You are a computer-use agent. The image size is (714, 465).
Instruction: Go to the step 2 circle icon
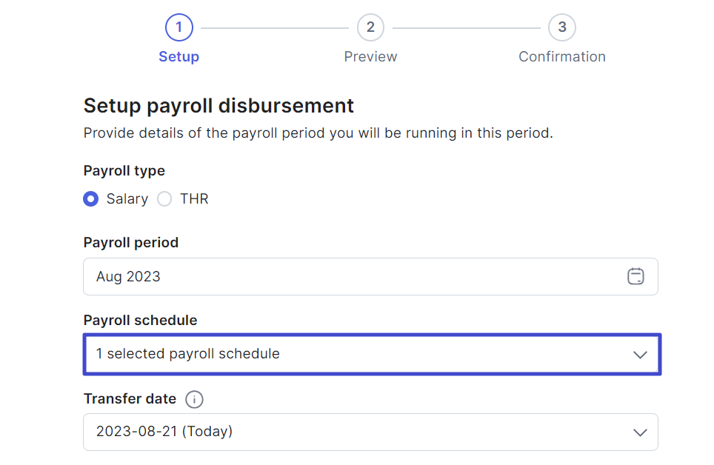370,27
